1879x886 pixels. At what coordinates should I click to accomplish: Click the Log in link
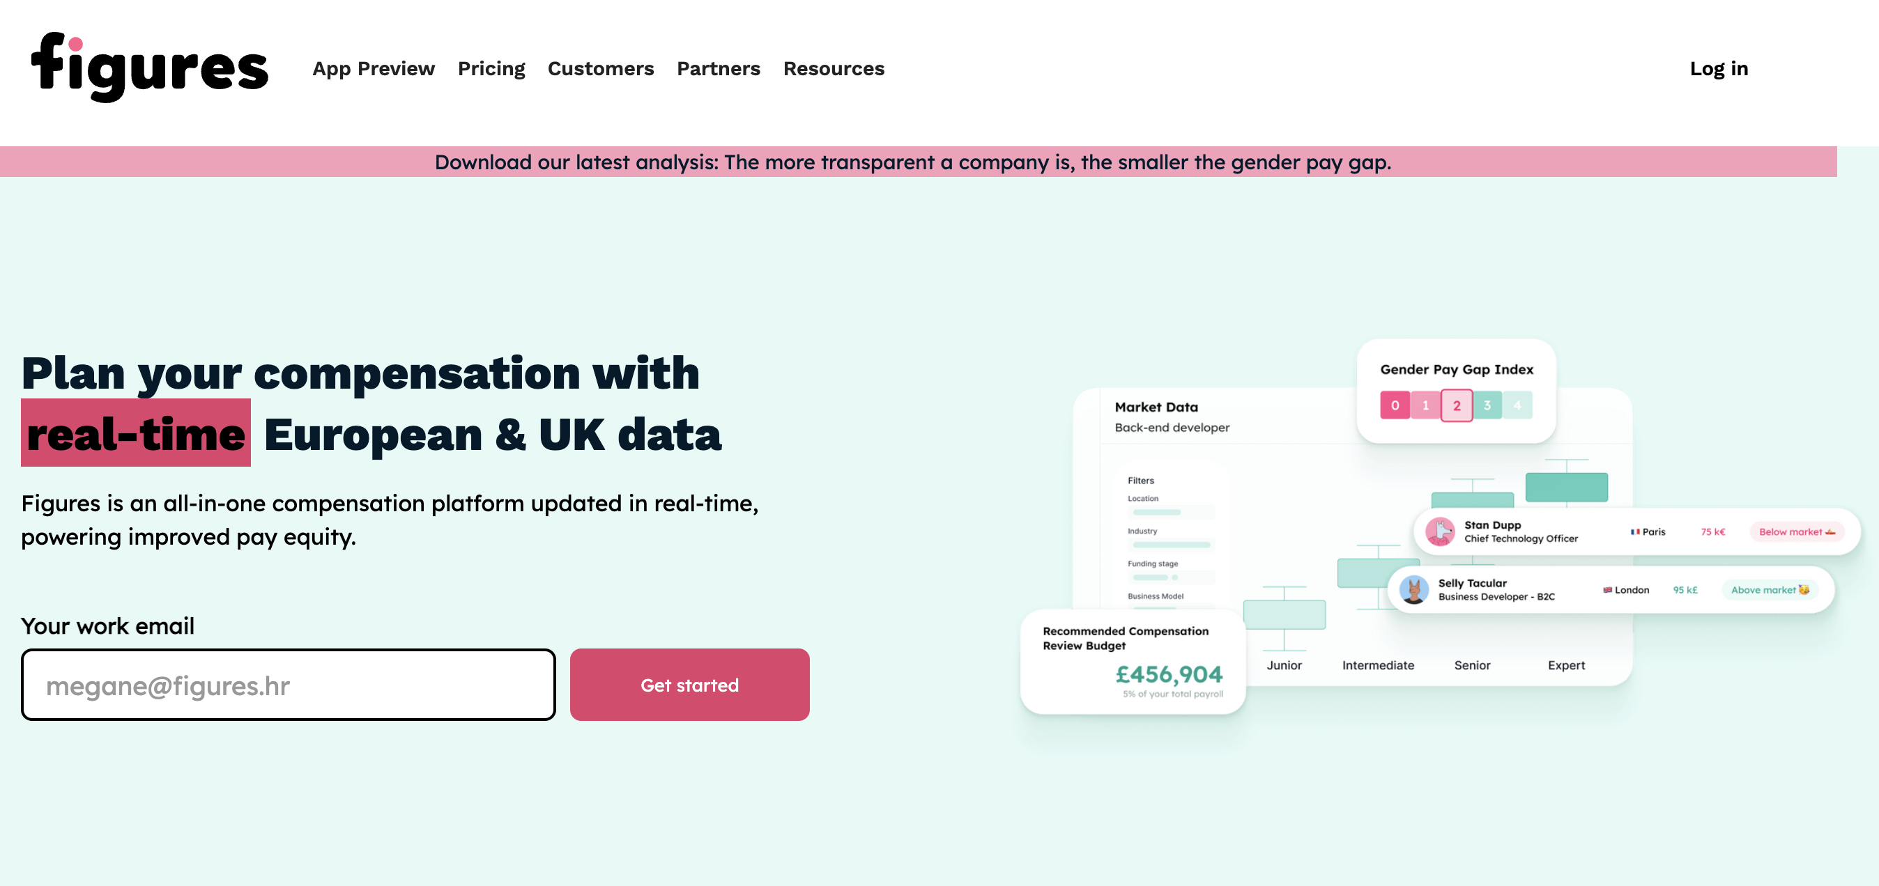1718,68
